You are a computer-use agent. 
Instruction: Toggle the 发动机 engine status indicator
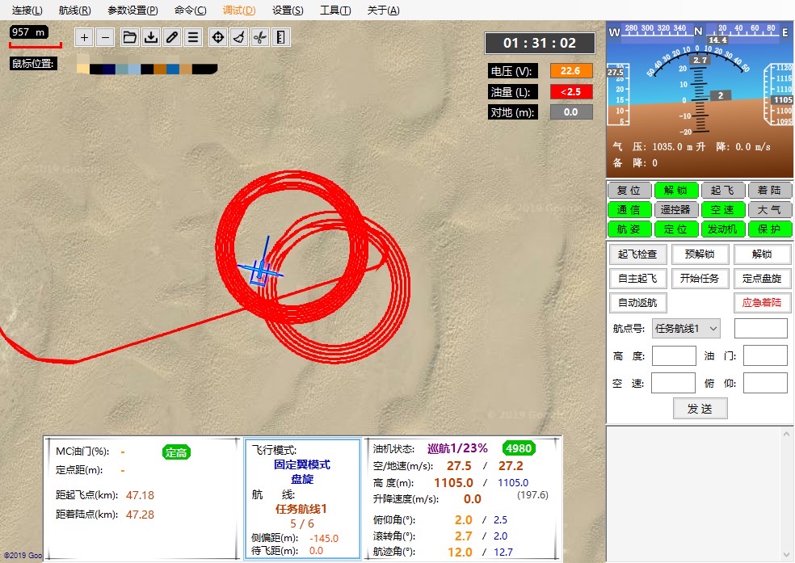point(723,229)
